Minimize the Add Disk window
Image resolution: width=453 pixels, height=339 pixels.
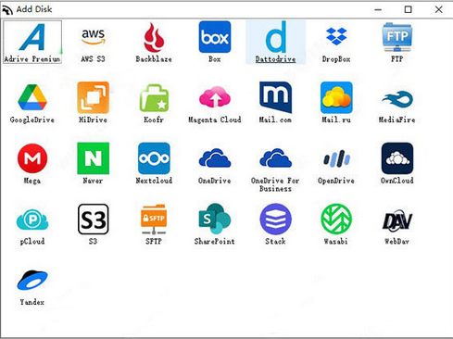pos(378,9)
